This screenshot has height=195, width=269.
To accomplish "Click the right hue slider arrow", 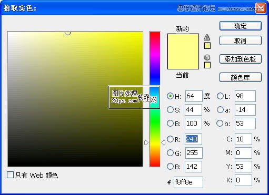I will pos(163,143).
